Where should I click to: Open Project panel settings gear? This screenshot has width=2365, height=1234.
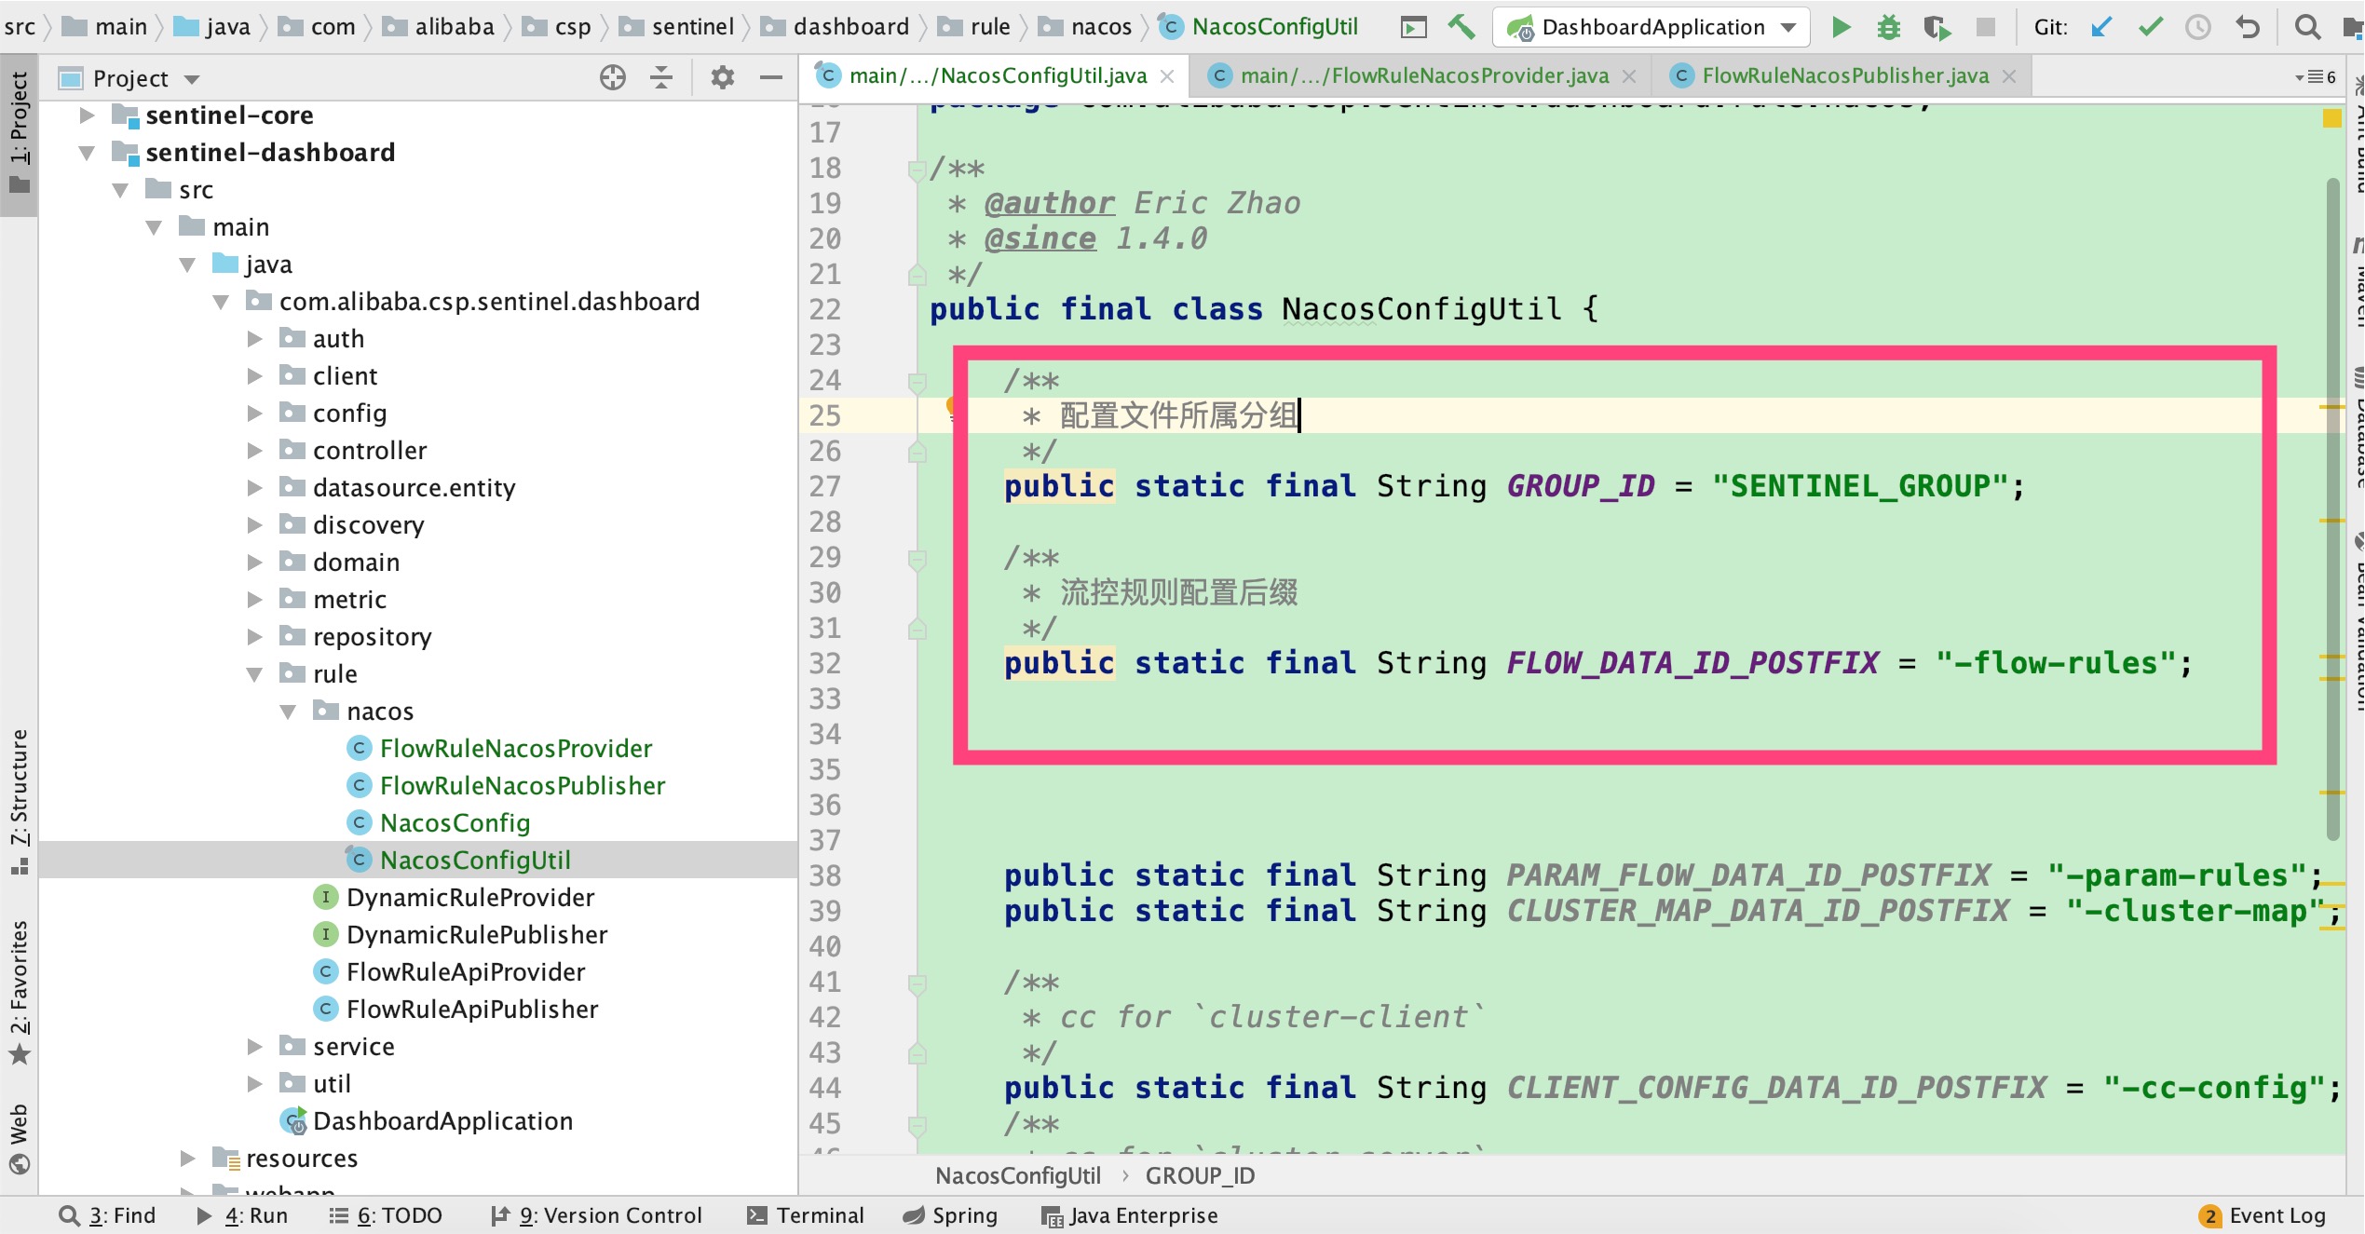click(723, 77)
